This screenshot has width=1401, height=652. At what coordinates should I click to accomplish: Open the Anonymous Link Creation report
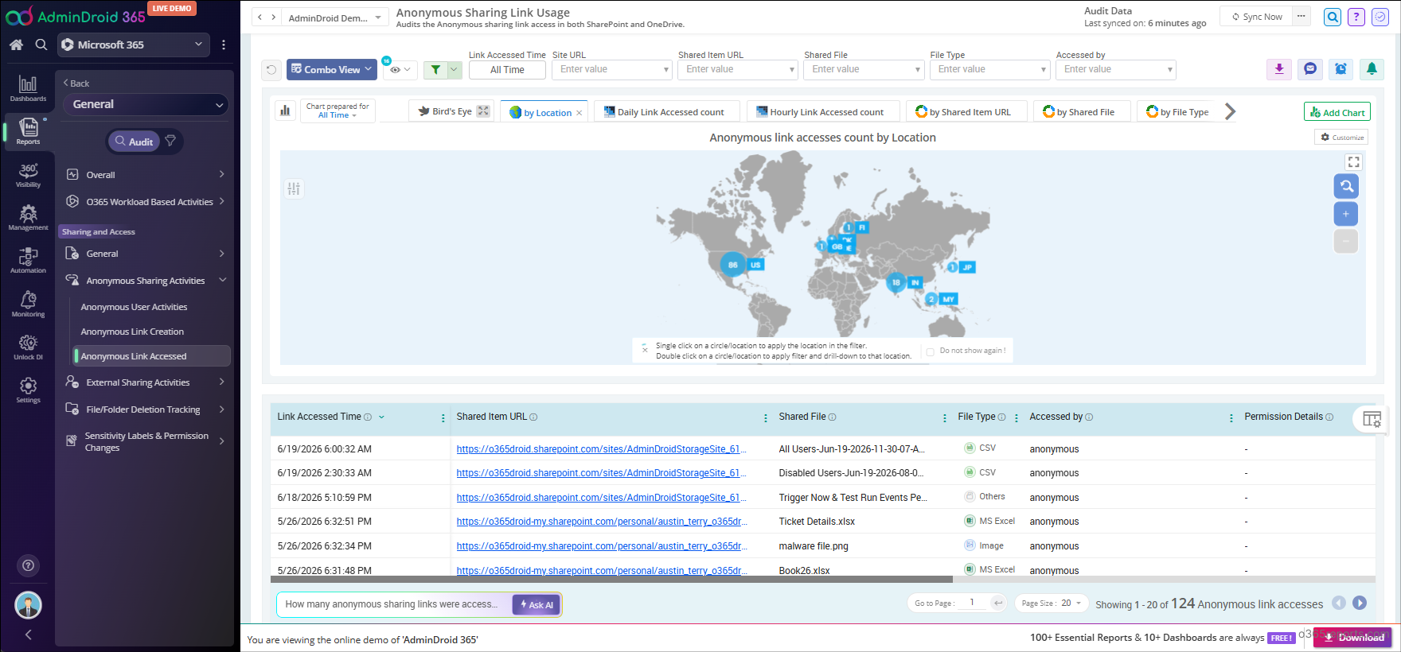click(x=132, y=332)
